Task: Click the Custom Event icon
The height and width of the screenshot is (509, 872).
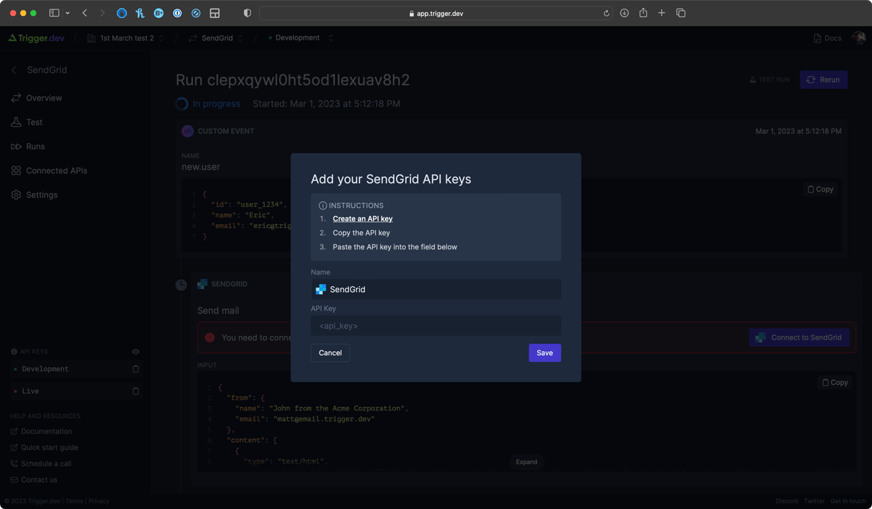Action: click(188, 131)
